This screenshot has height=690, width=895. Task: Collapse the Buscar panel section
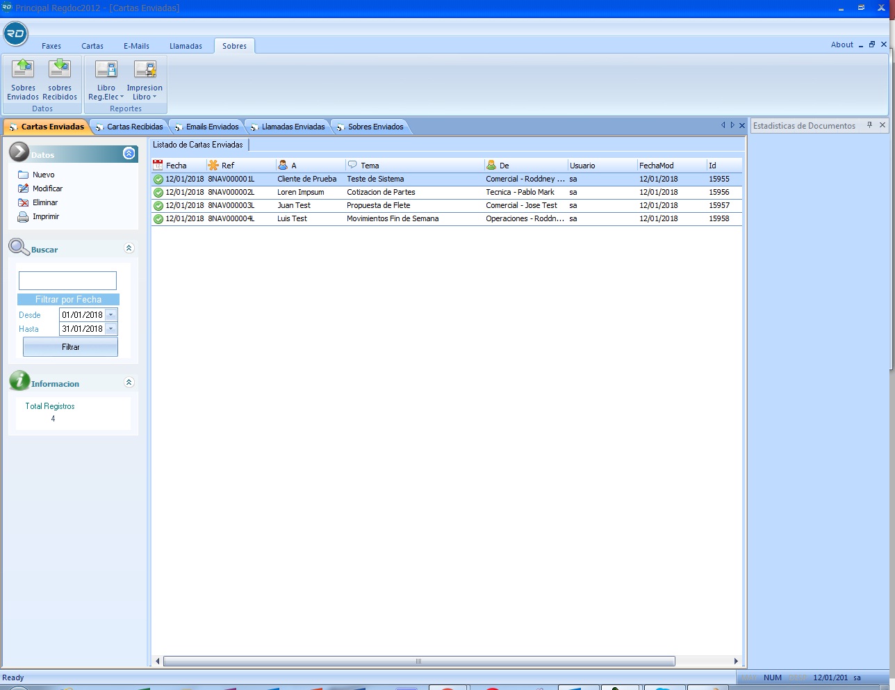coord(129,248)
